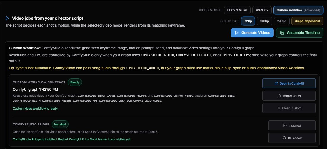Image resolution: width=327 pixels, height=149 pixels.
Task: Click the 24 fps option
Action: 282,21
